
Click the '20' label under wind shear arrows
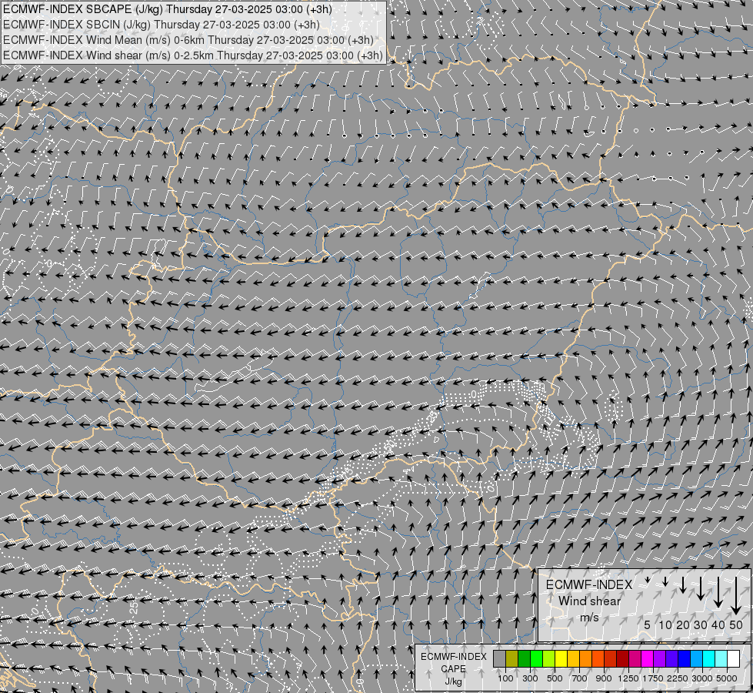coord(683,624)
